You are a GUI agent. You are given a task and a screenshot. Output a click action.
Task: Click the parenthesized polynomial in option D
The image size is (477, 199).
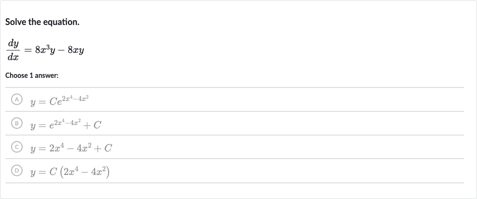click(85, 172)
